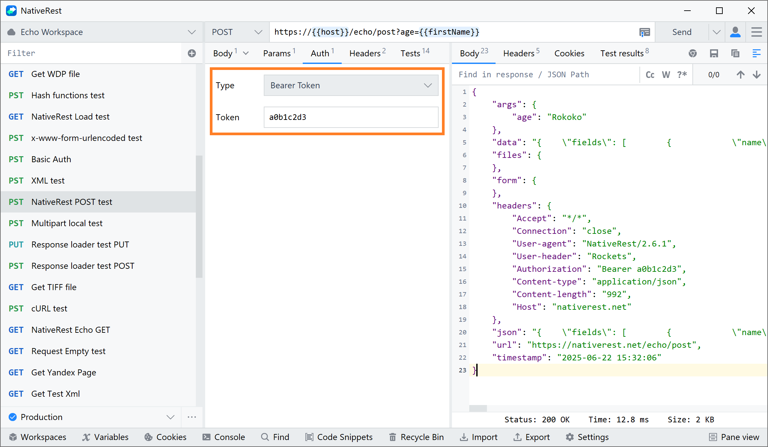This screenshot has width=768, height=447.
Task: Select the Auth tab
Action: pos(322,53)
